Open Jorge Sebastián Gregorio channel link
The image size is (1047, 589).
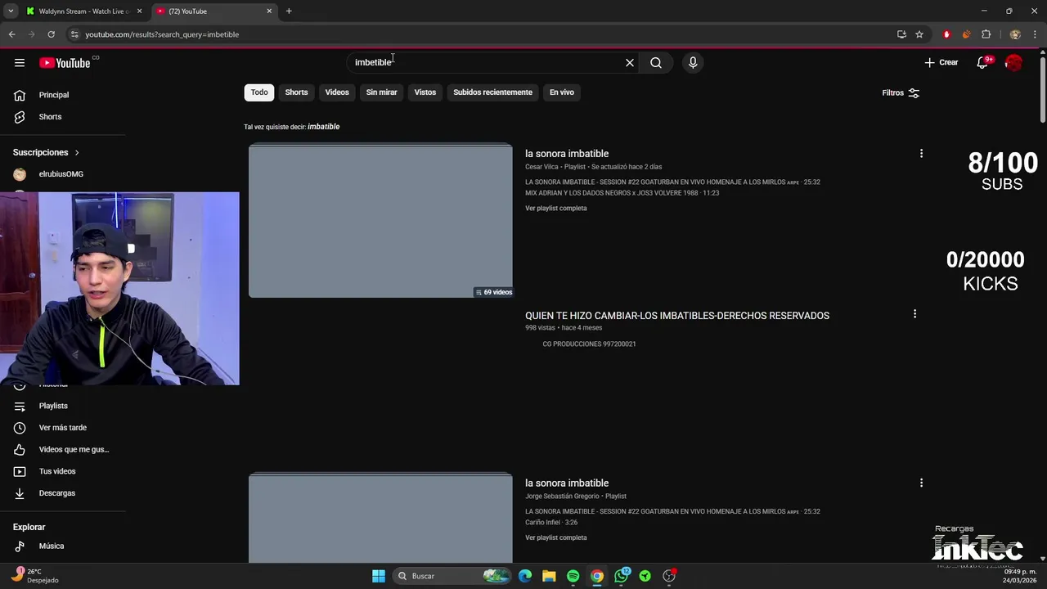(x=562, y=497)
